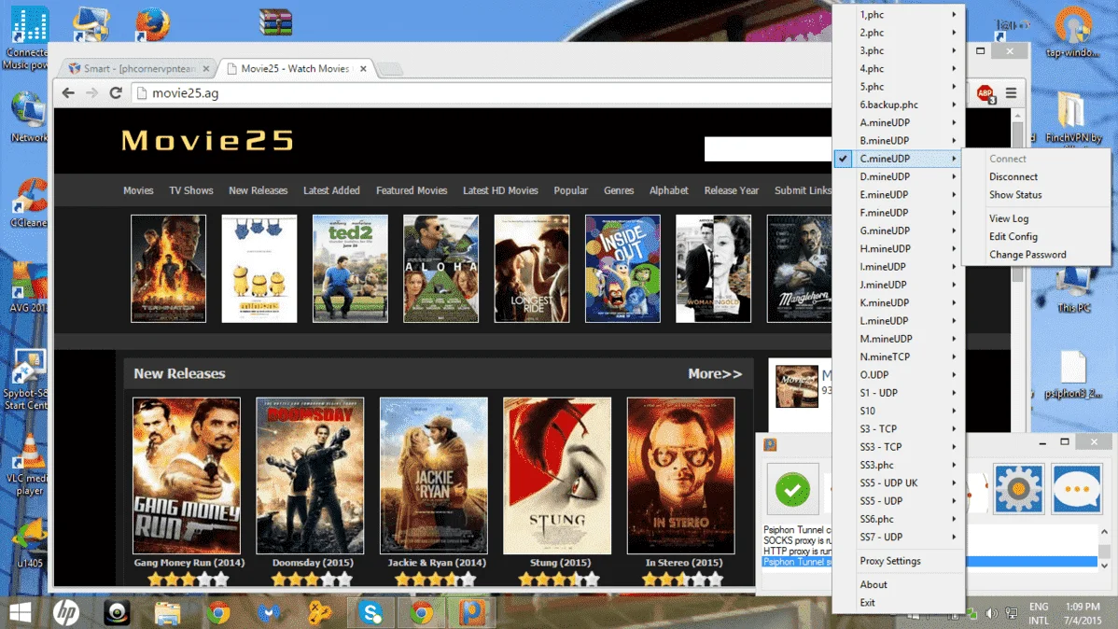1118x629 pixels.
Task: Open the Release Year navigation link
Action: 732,190
